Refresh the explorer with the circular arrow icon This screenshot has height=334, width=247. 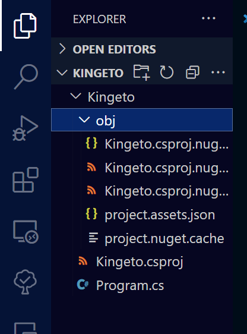pyautogui.click(x=167, y=73)
